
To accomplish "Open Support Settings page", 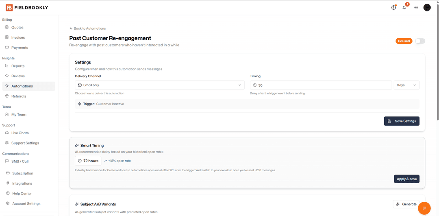I will point(28,143).
